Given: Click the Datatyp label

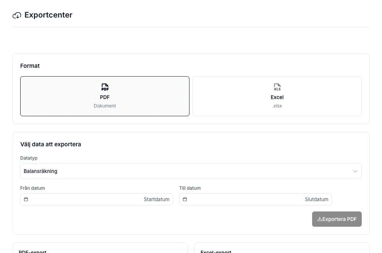Looking at the screenshot, I should tap(29, 158).
